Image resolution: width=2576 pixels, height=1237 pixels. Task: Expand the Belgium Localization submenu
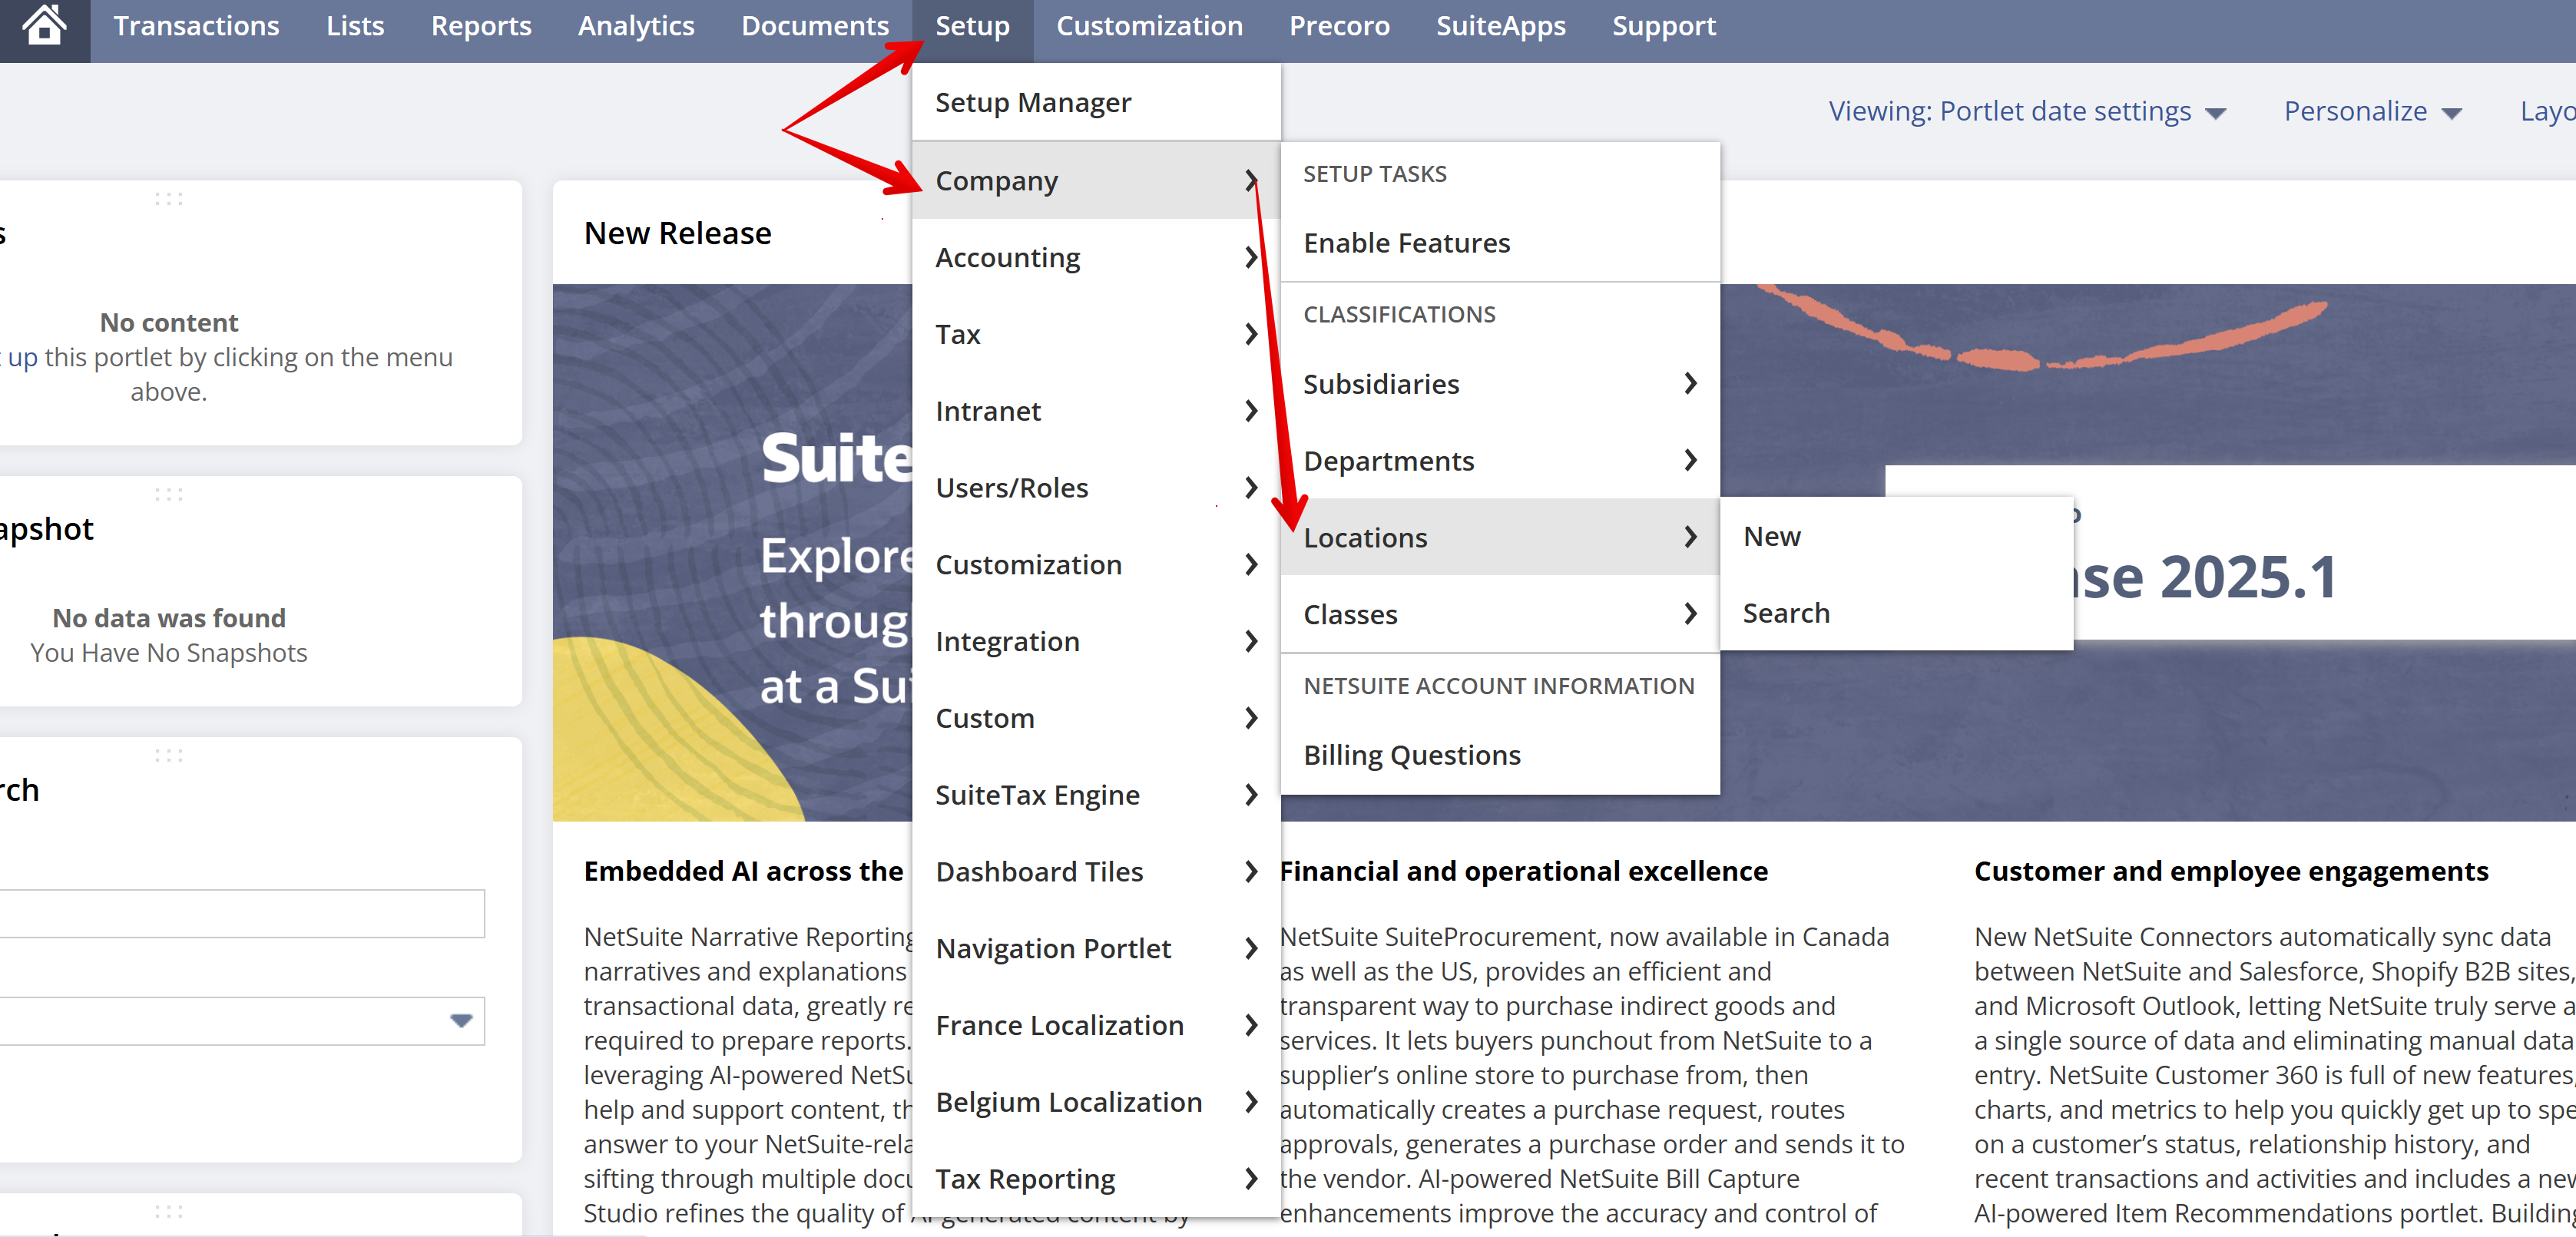point(1096,1102)
